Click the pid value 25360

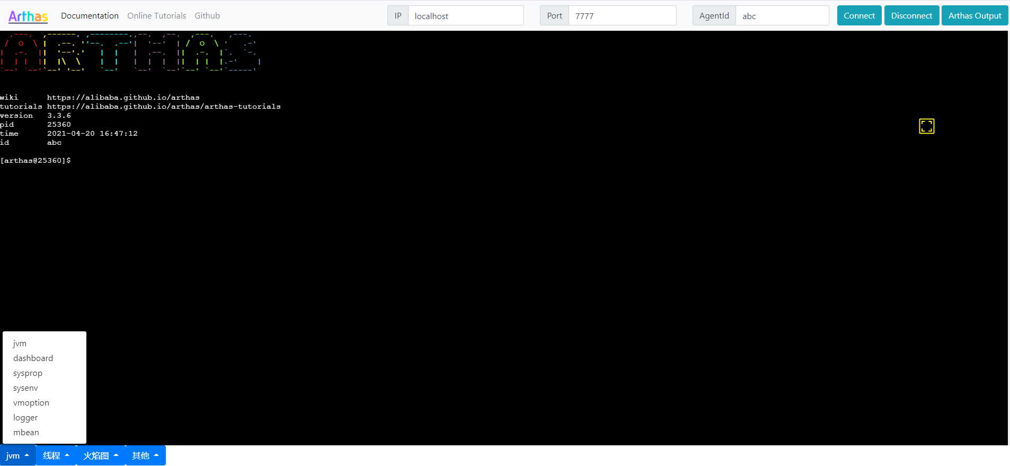click(59, 125)
